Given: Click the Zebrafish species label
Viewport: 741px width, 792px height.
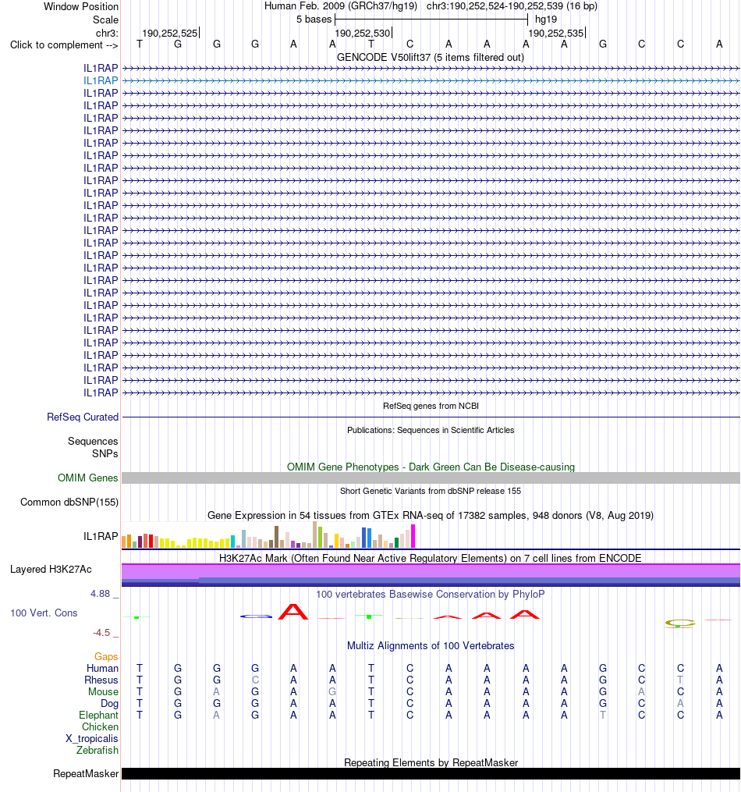Looking at the screenshot, I should point(97,750).
